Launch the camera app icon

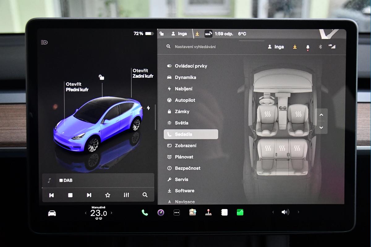pos(161,212)
